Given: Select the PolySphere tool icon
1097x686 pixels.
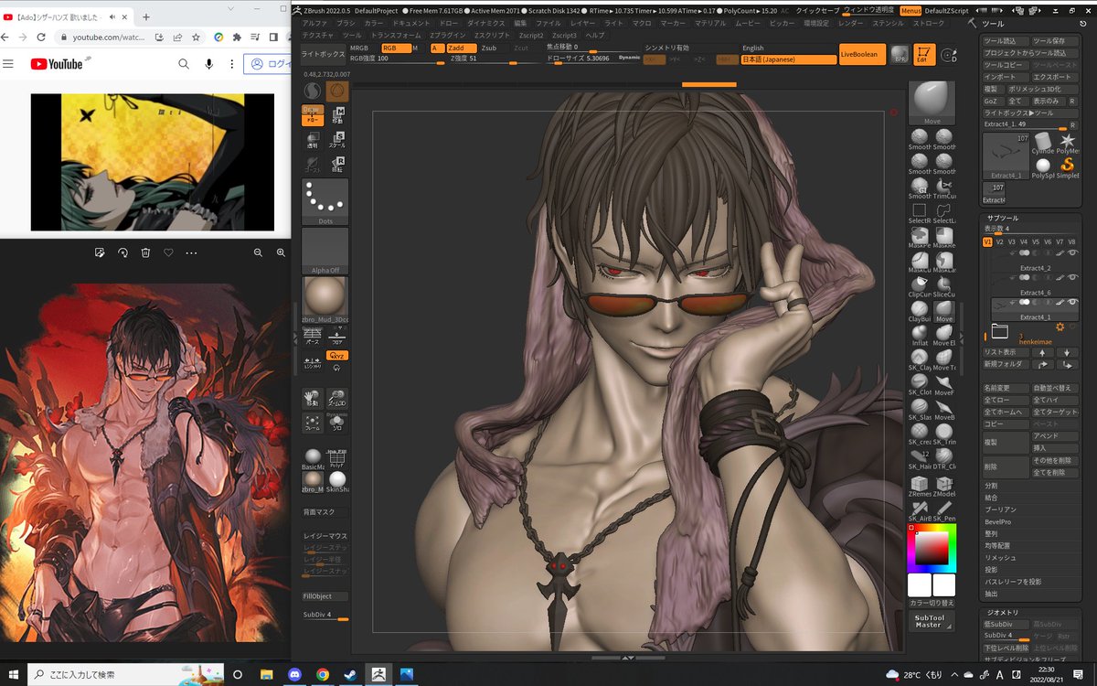Looking at the screenshot, I should [1042, 166].
